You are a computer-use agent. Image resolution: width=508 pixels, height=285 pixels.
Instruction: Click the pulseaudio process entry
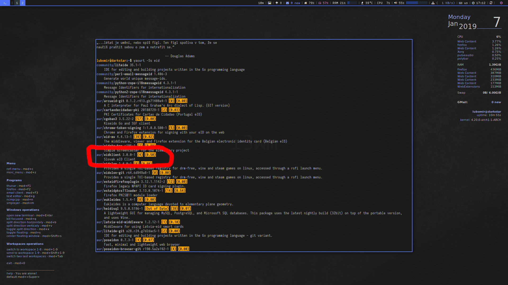pos(479,55)
